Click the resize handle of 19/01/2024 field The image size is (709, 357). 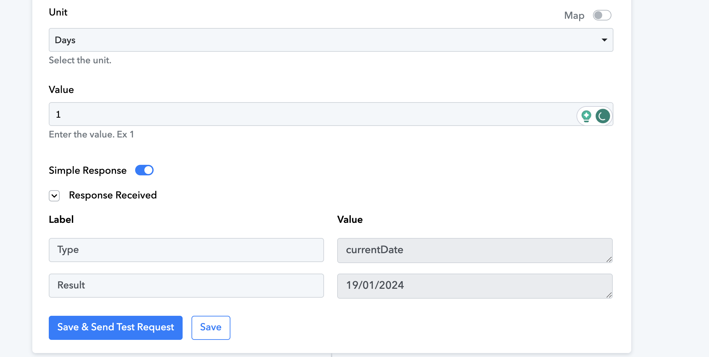[609, 295]
